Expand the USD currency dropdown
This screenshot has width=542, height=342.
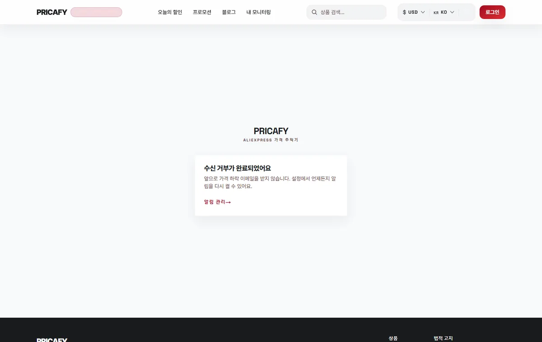[x=414, y=12]
